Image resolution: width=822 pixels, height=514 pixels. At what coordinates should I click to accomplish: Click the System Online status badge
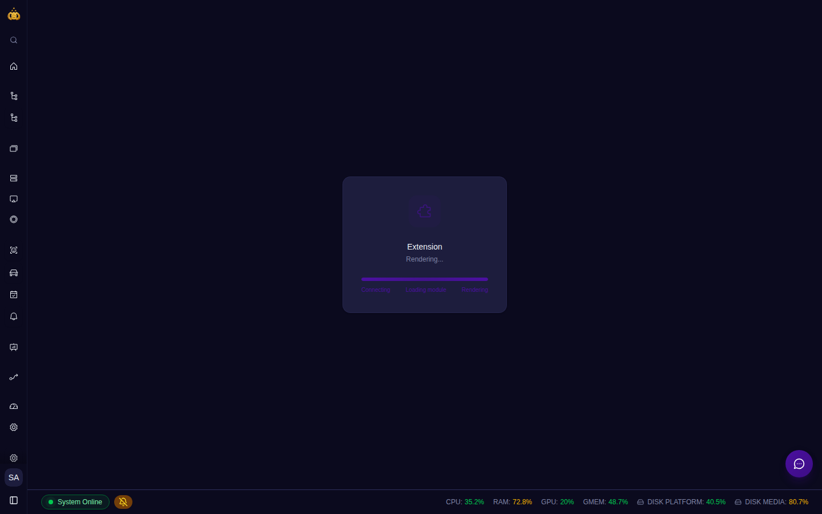[75, 502]
